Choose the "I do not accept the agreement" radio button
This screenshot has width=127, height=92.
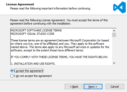coord(12,76)
